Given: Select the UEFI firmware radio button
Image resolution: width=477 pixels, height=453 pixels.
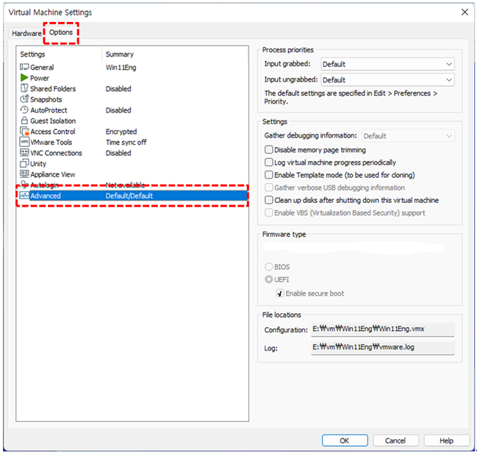Looking at the screenshot, I should point(268,279).
